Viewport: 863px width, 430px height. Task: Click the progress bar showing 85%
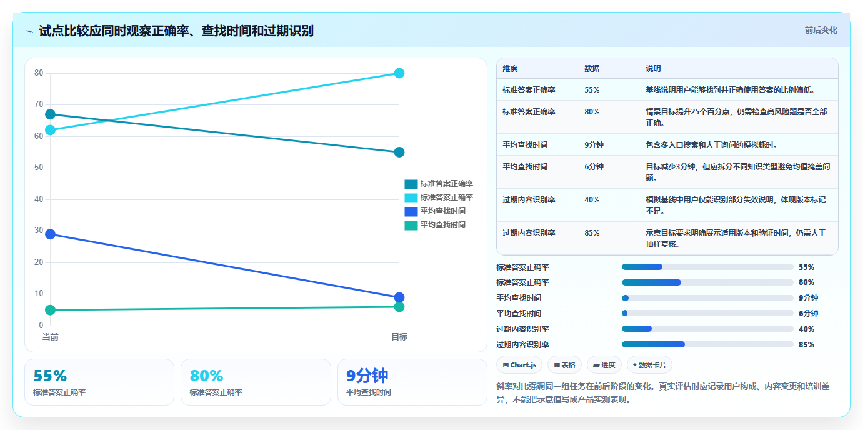pos(707,344)
